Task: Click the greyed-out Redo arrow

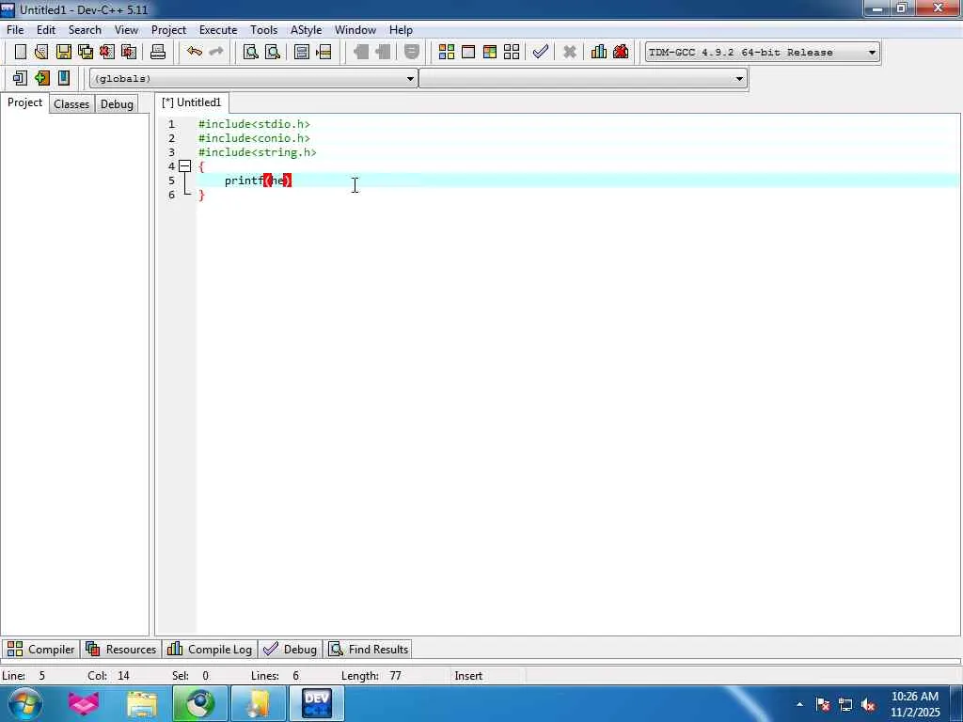Action: click(216, 53)
